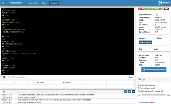171x104 pixels.
Task: Open the hamburger main menu
Action: click(x=3, y=3)
